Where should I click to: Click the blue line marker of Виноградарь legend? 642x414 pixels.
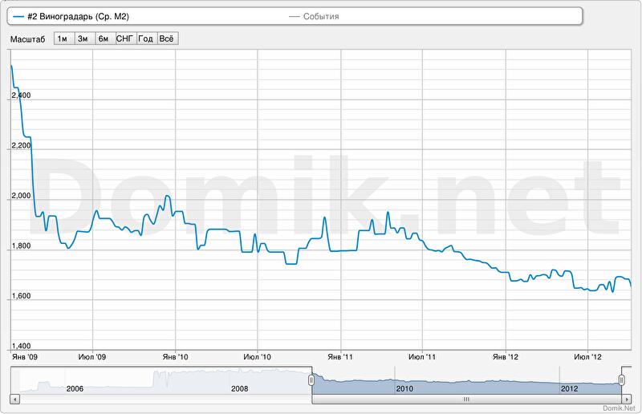click(x=18, y=16)
